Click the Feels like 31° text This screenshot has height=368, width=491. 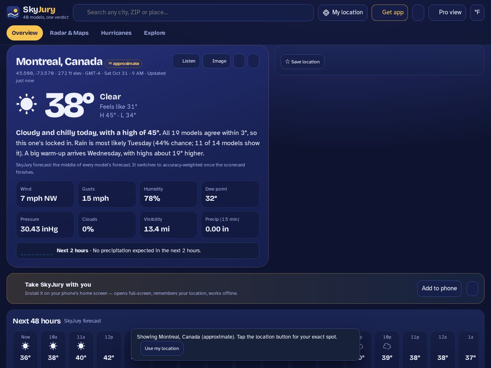[x=119, y=107]
